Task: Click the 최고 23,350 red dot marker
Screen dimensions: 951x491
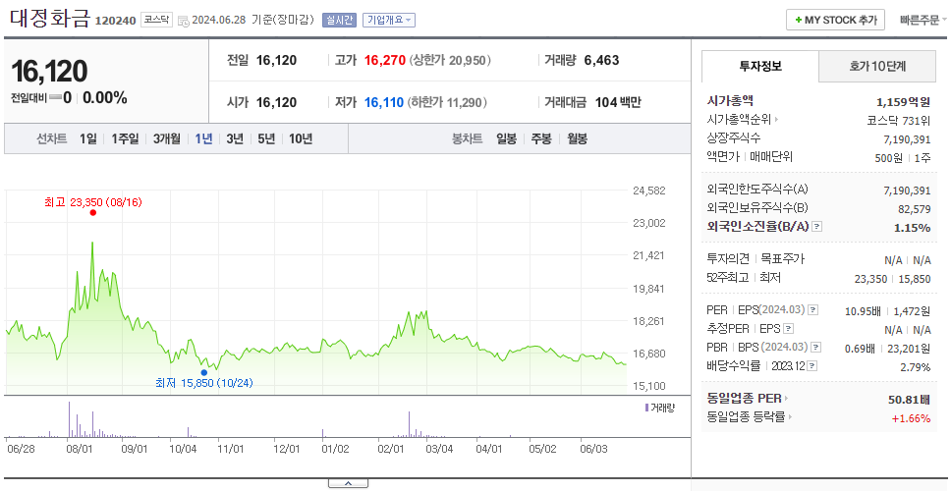Action: coord(92,213)
